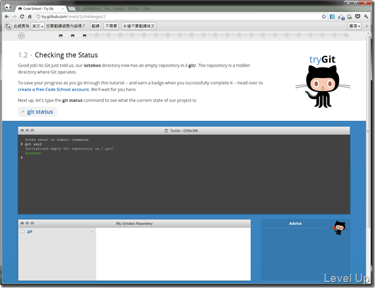This screenshot has height=288, width=375.
Task: Follow the create a free Code School account link
Action: (x=54, y=89)
